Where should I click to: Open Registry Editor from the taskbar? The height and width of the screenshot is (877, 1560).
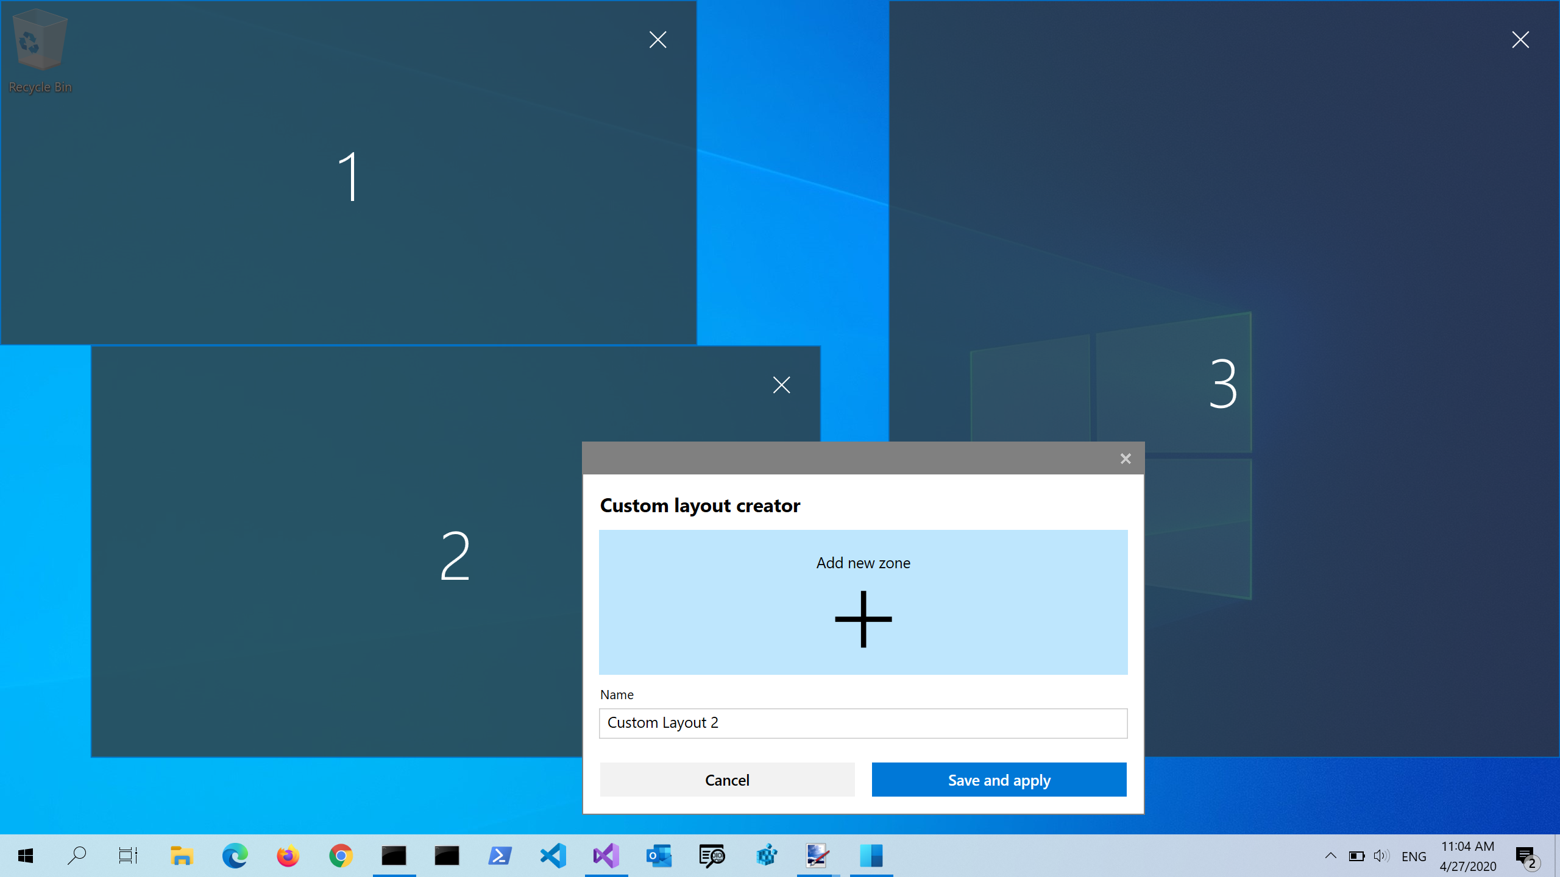coord(712,855)
